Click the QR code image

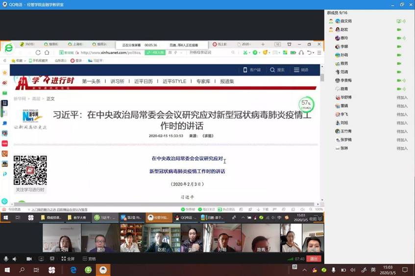(x=30, y=170)
